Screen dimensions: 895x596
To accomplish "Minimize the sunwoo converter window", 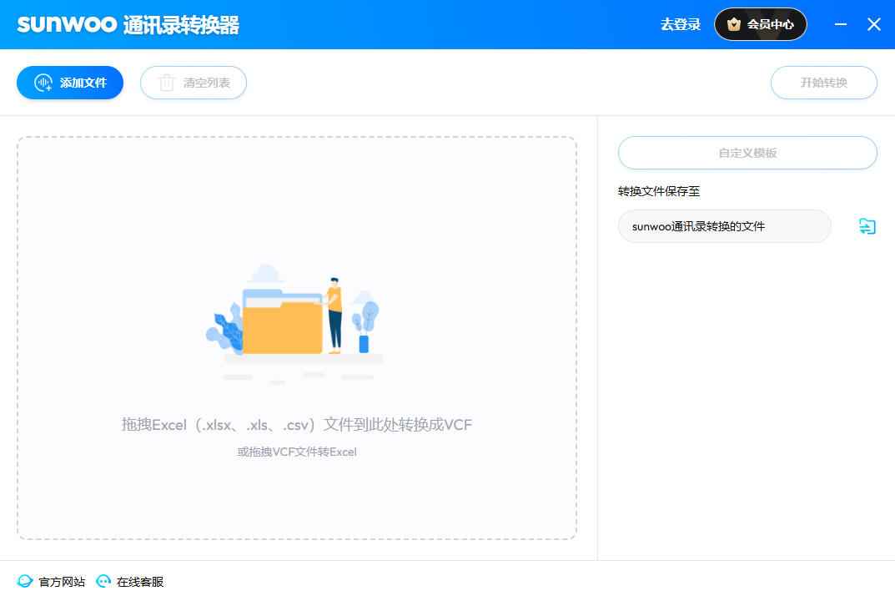I will pyautogui.click(x=841, y=24).
